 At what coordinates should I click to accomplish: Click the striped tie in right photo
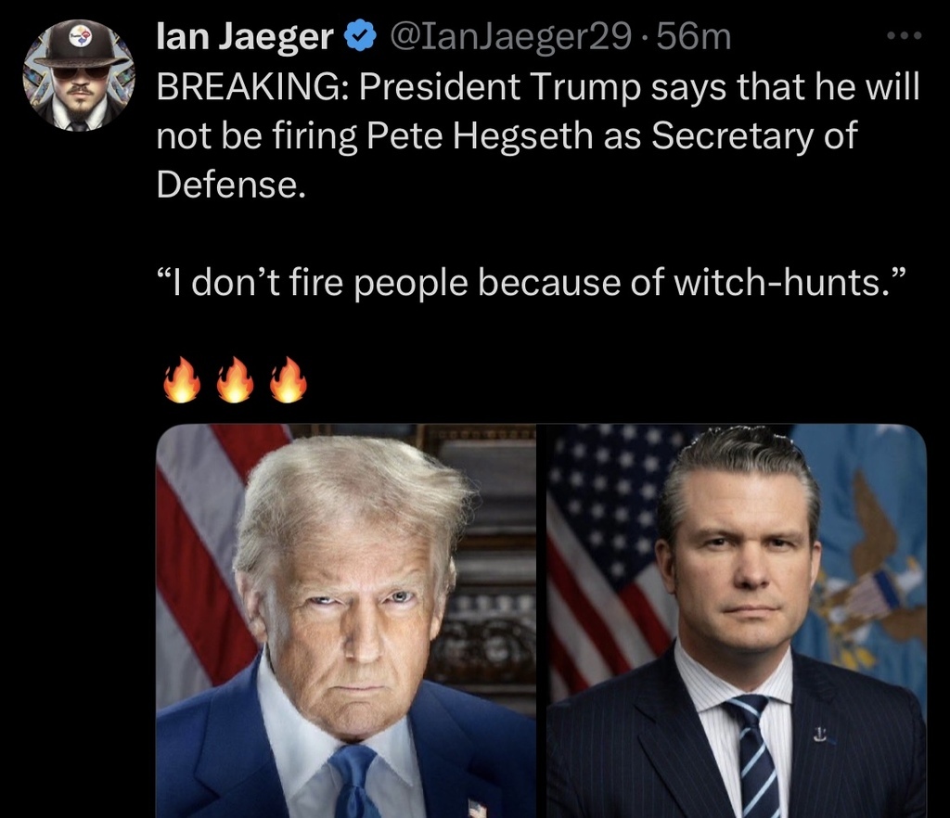[x=753, y=757]
